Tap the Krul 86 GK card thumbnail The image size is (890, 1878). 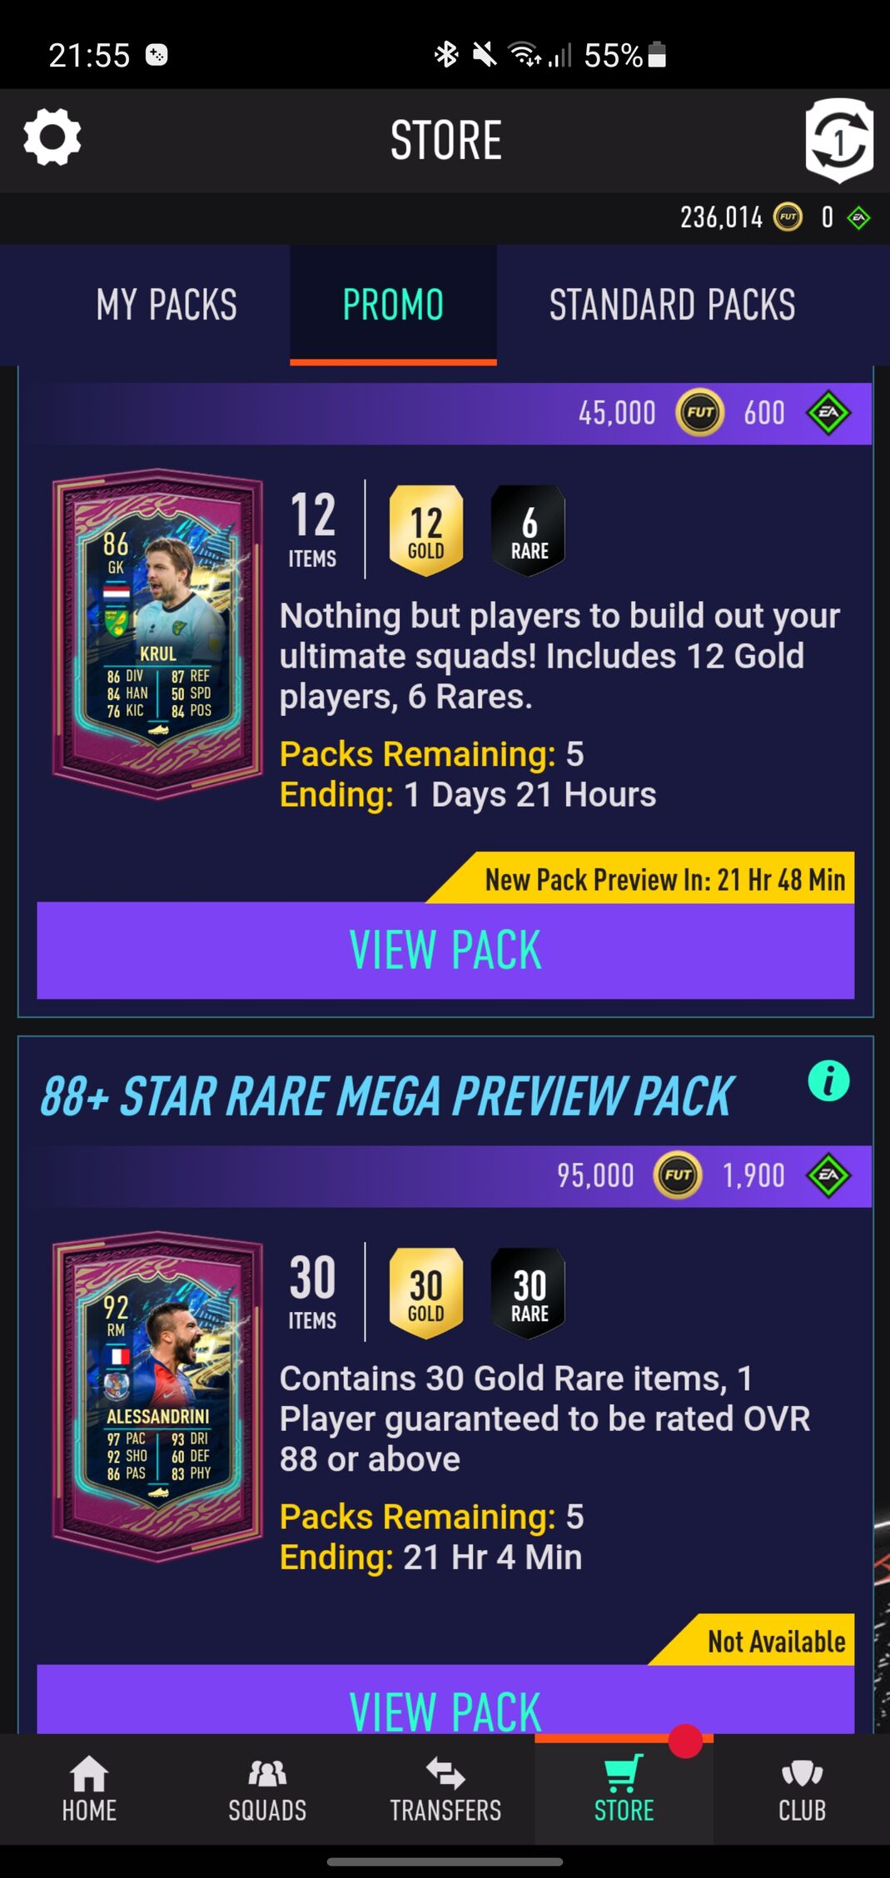click(x=157, y=634)
